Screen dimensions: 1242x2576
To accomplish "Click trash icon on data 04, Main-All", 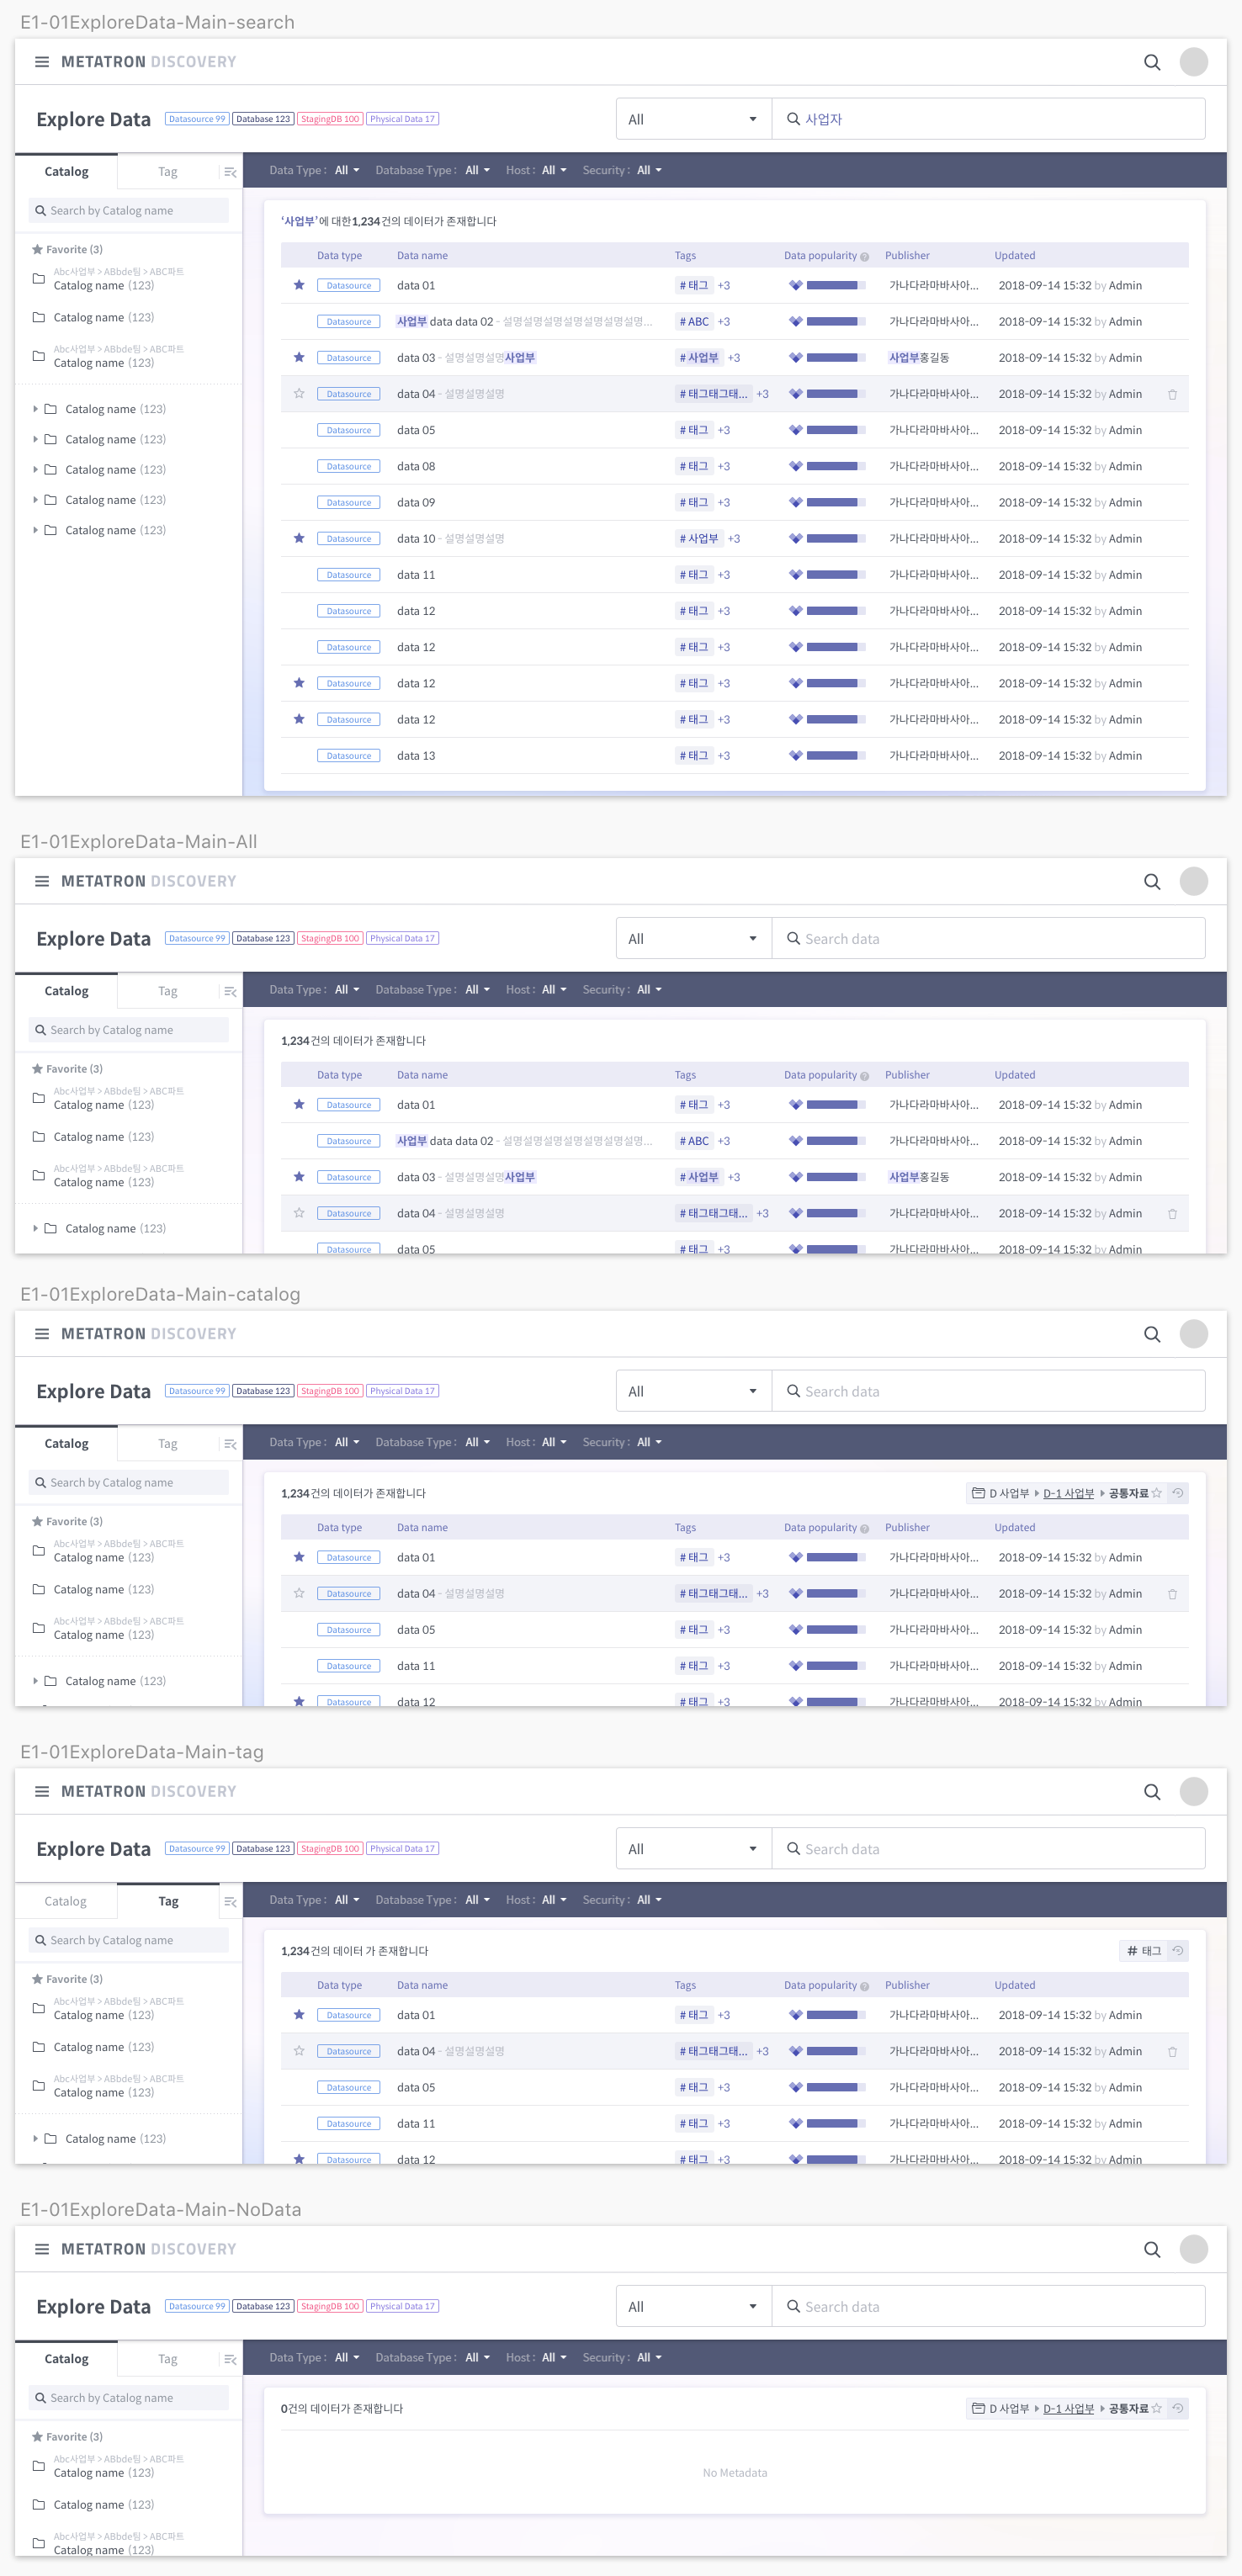I will tap(1172, 1213).
